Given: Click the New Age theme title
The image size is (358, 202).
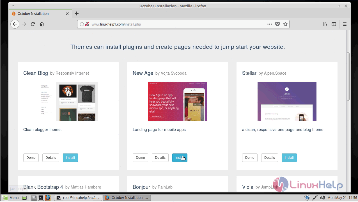Looking at the screenshot, I should tap(143, 73).
